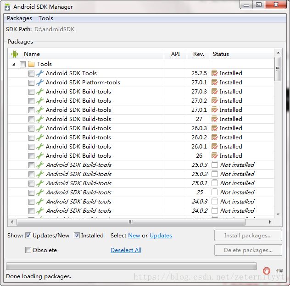This screenshot has height=286, width=290.
Task: Check the Android SDK Platform-tools checkbox
Action: click(x=31, y=82)
